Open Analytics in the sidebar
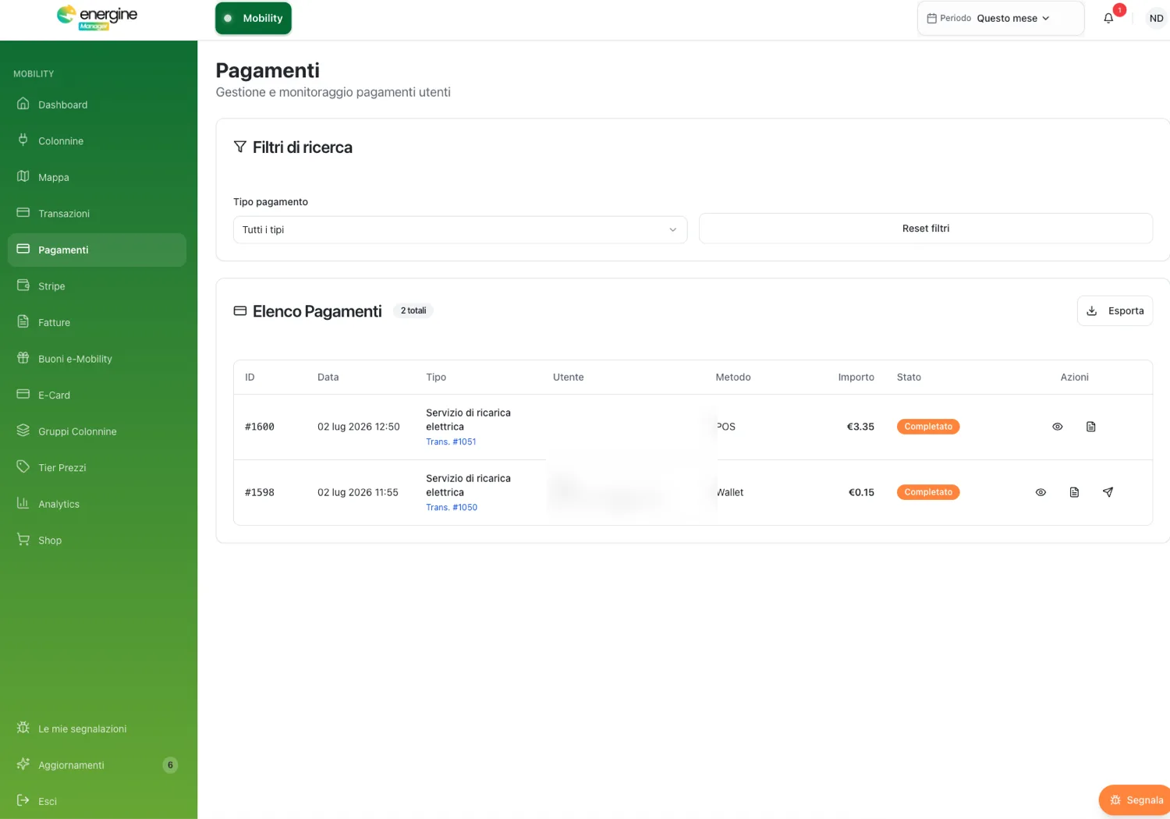This screenshot has height=819, width=1170. (97, 504)
